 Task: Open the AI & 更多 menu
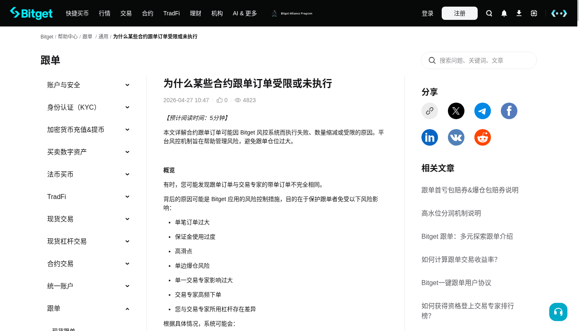(x=245, y=13)
